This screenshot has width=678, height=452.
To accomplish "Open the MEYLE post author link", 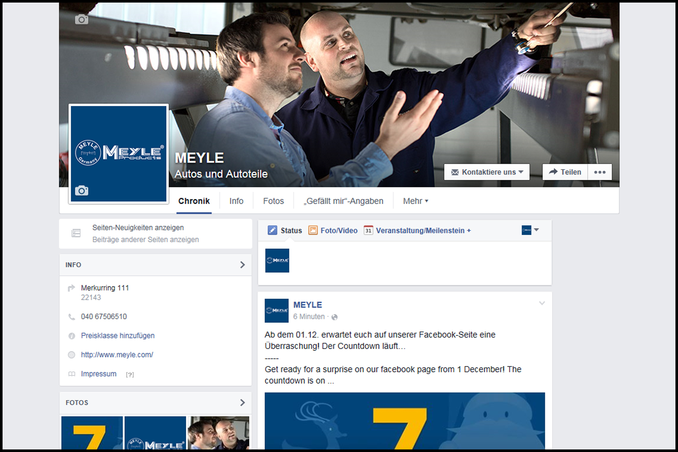I will pyautogui.click(x=307, y=305).
